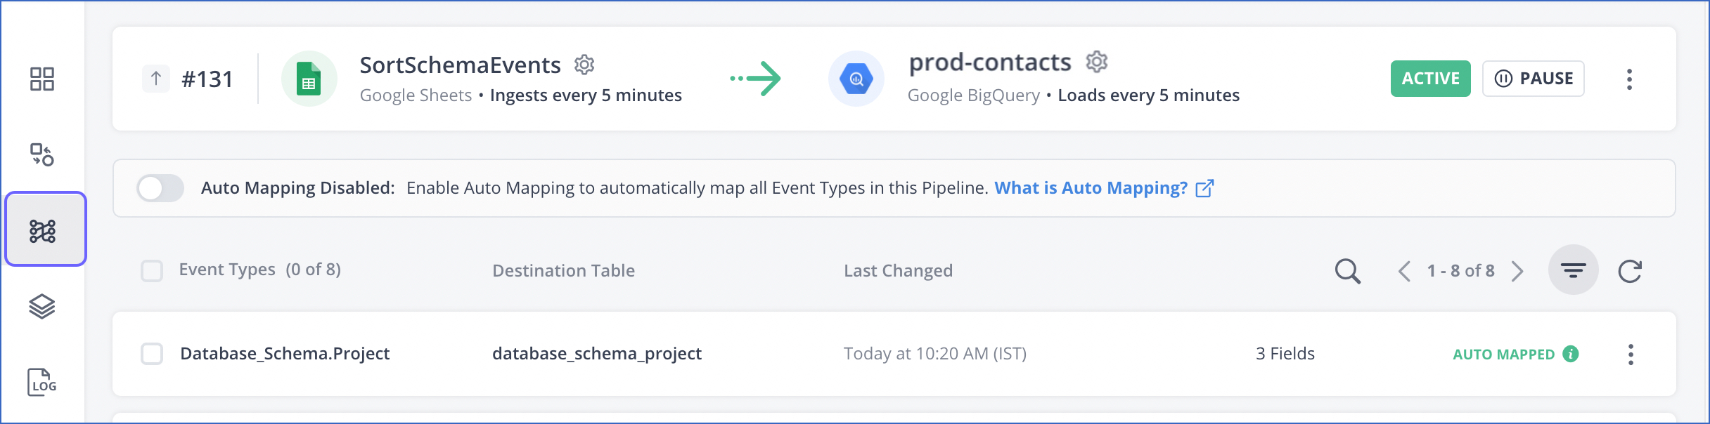
Task: Check the select-all Event Types checkbox
Action: pos(152,270)
